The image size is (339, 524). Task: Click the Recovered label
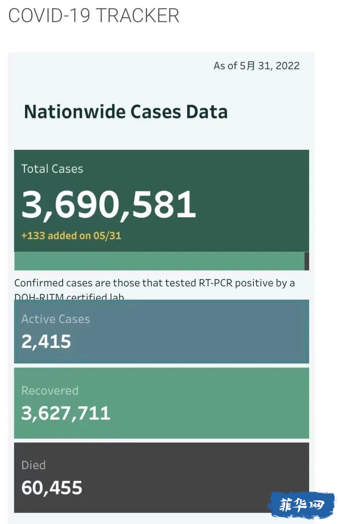click(x=50, y=391)
